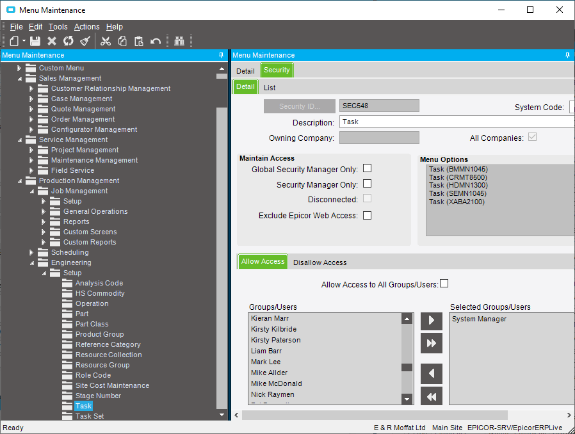
Task: Click the Delete X toolbar icon
Action: 52,41
